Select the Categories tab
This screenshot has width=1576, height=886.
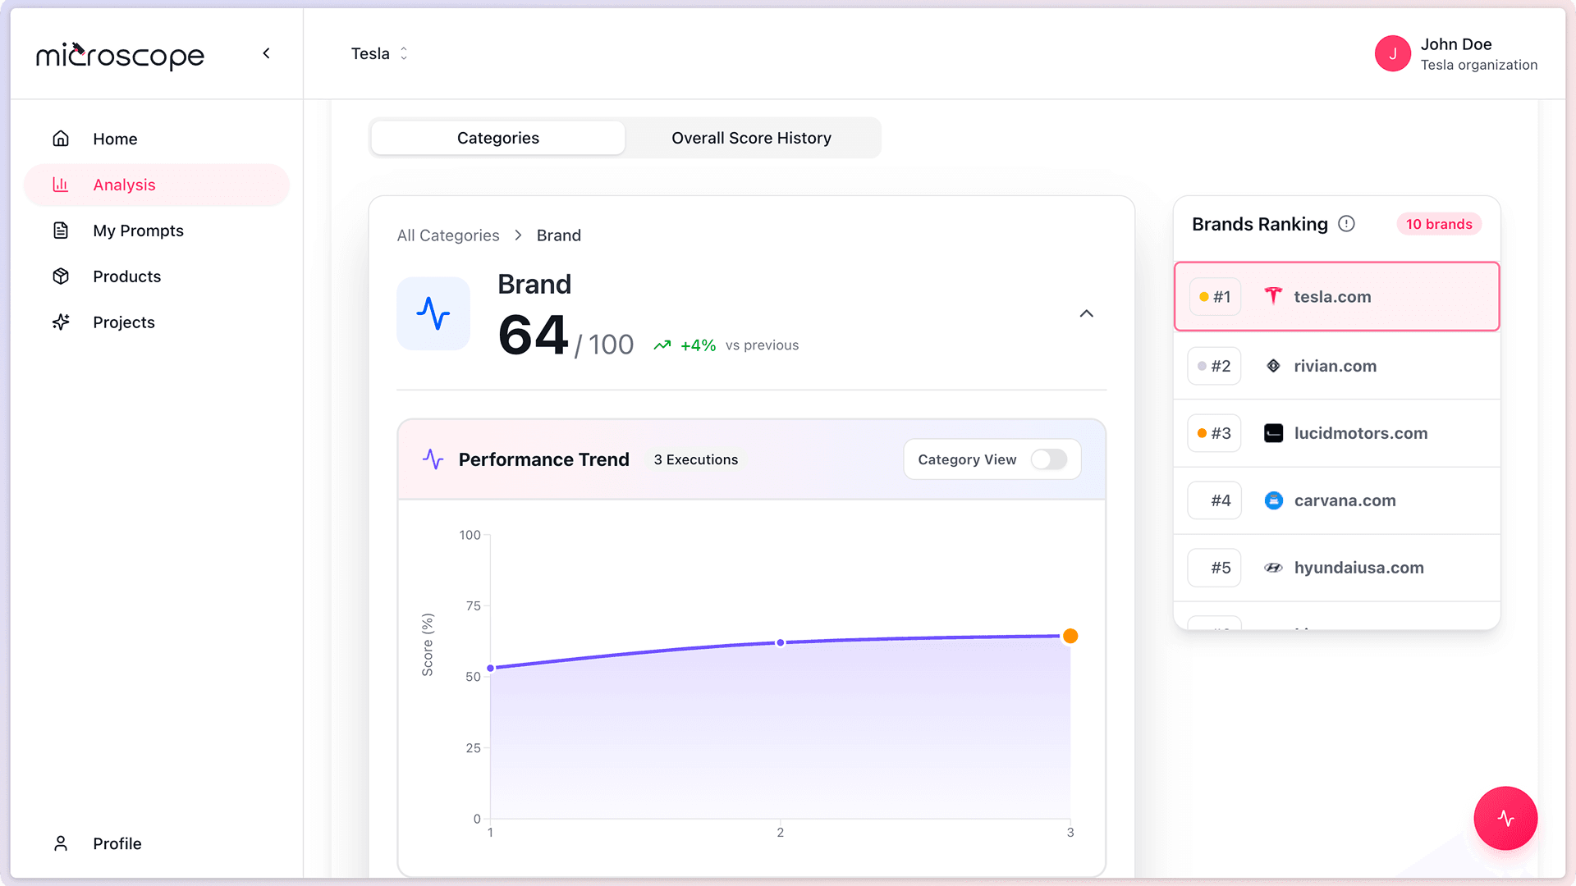click(497, 138)
